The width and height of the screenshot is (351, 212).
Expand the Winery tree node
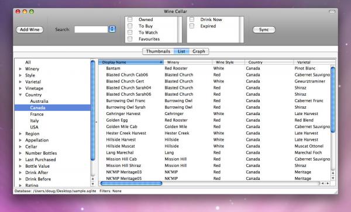pyautogui.click(x=20, y=69)
